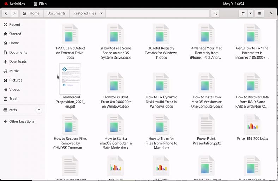Go forward with the right arrow button
This screenshot has width=278, height=181.
click(14, 13)
